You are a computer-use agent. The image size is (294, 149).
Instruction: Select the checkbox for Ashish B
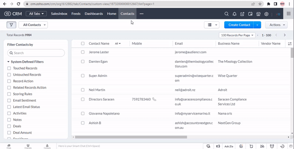[x=83, y=123]
